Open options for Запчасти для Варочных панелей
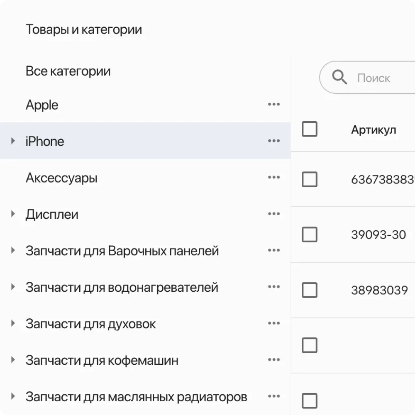This screenshot has height=415, width=415. (274, 250)
